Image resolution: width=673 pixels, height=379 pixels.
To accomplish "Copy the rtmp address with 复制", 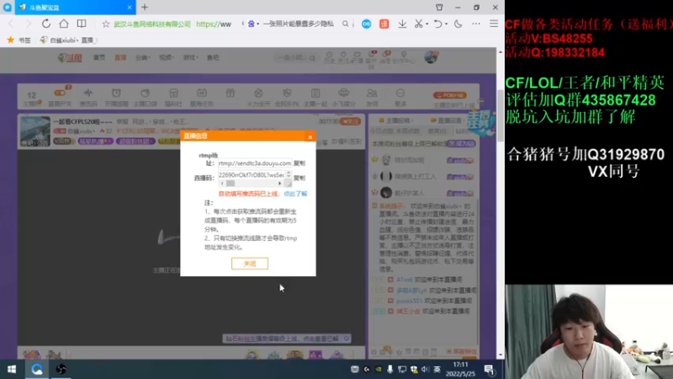I will coord(299,163).
